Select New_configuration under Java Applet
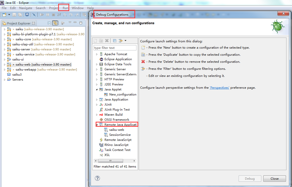This screenshot has width=292, height=187. (123, 94)
